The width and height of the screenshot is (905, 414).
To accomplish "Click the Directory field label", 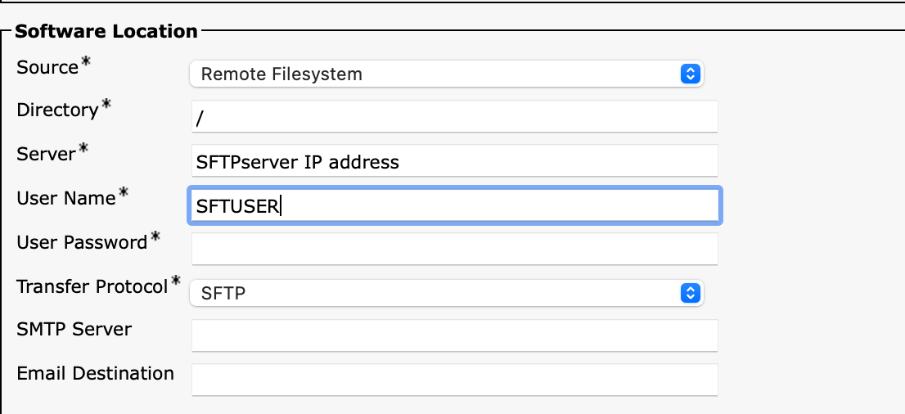I will pyautogui.click(x=57, y=110).
